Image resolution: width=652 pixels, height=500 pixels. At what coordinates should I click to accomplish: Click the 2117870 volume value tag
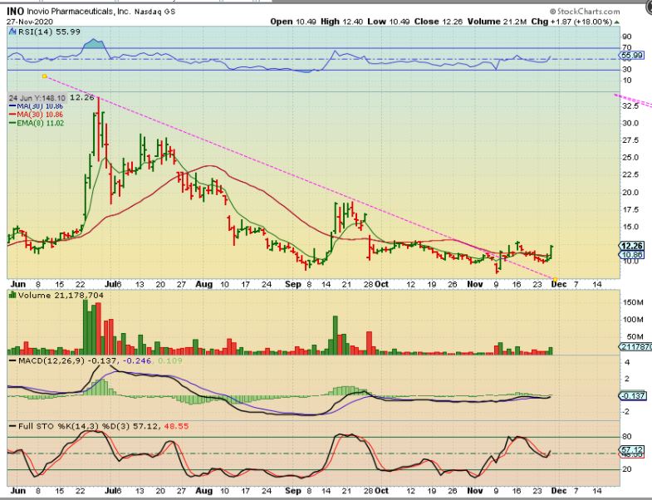(635, 346)
